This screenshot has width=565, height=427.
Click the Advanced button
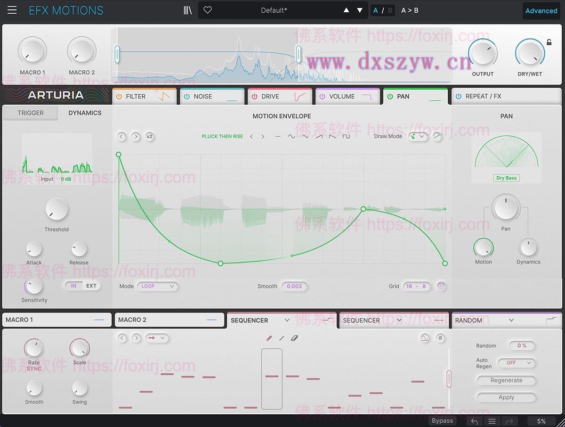[x=541, y=11]
